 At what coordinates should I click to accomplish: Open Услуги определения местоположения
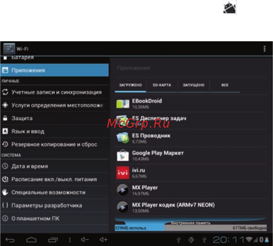[54, 105]
